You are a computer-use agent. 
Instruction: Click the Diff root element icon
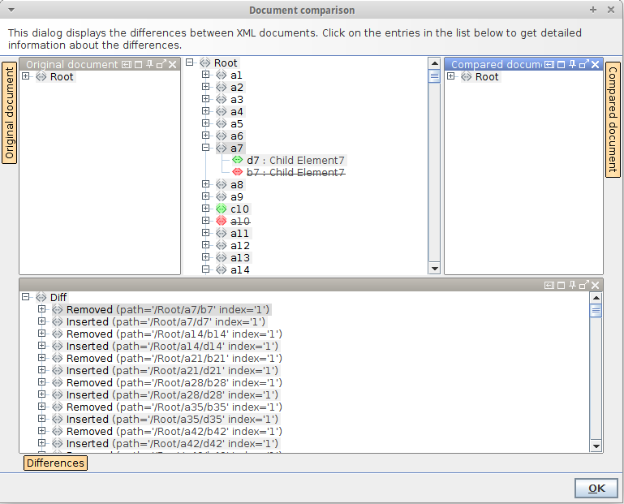coord(41,297)
